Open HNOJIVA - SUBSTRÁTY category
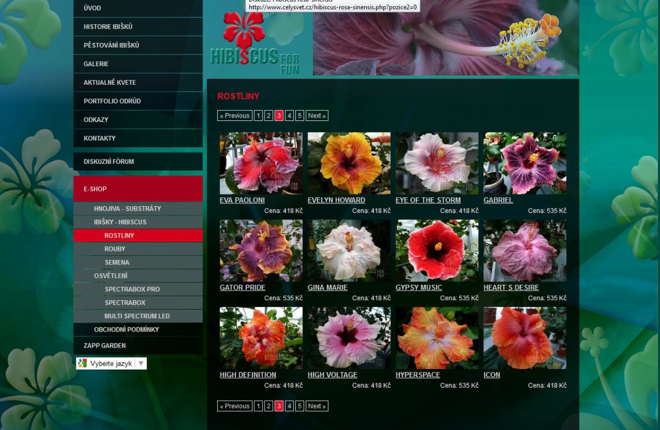This screenshot has width=660, height=430. pyautogui.click(x=138, y=209)
